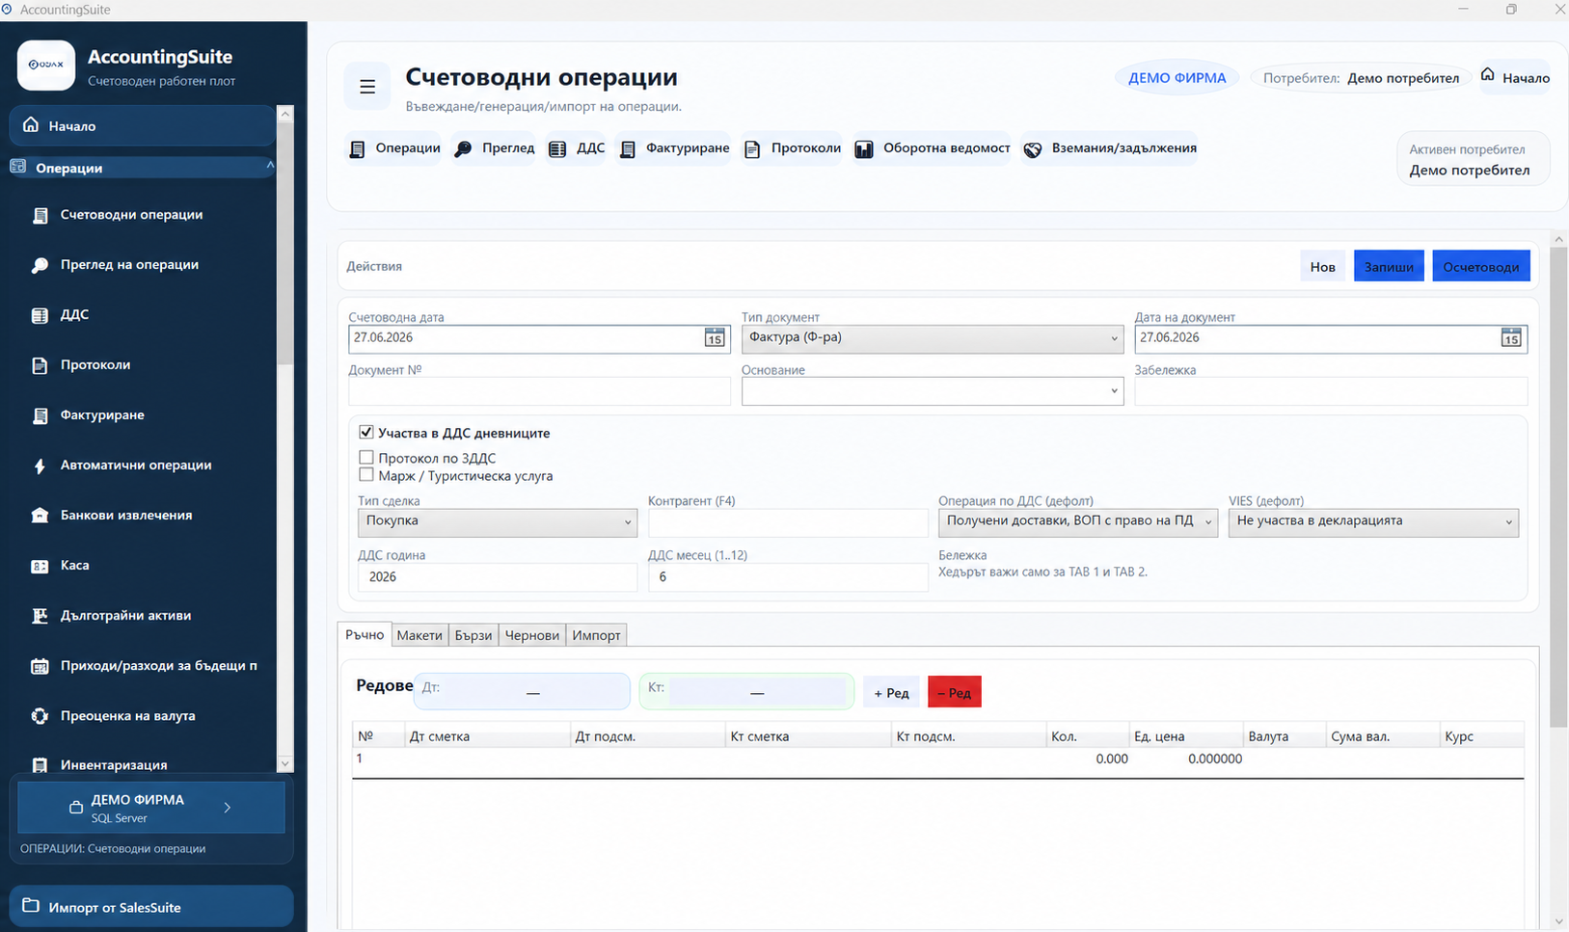The width and height of the screenshot is (1569, 932).
Task: Click the Преглед magnifier icon in toolbar
Action: point(464,149)
